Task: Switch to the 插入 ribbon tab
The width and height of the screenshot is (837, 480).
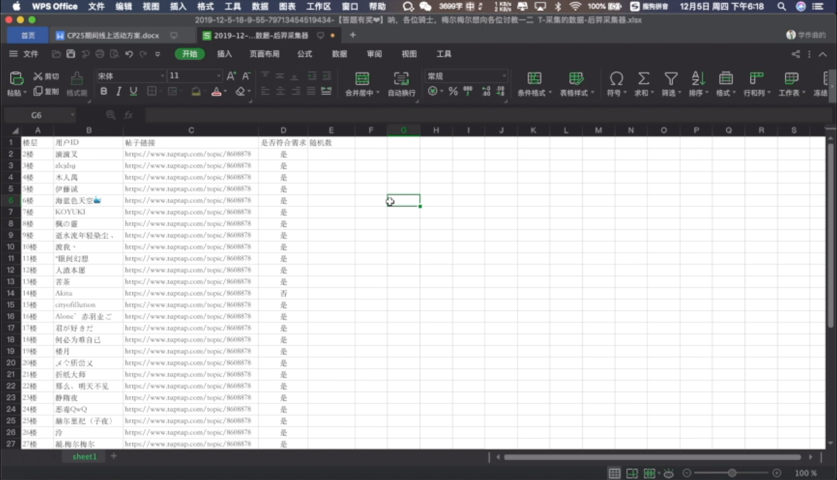Action: click(x=224, y=54)
